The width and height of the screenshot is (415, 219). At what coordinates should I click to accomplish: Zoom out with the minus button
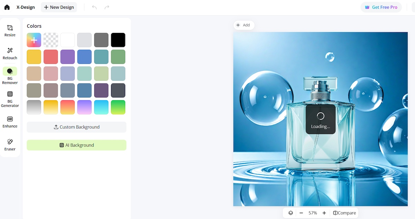[x=301, y=213]
